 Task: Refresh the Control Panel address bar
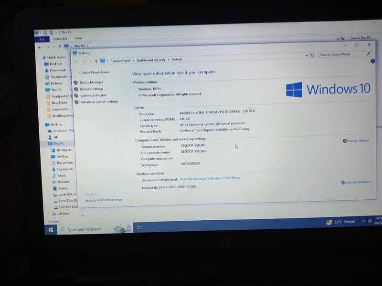coord(312,55)
